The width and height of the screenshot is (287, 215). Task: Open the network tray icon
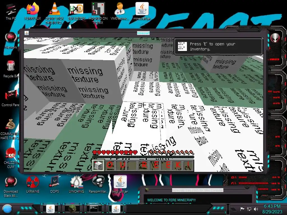[x=249, y=209]
